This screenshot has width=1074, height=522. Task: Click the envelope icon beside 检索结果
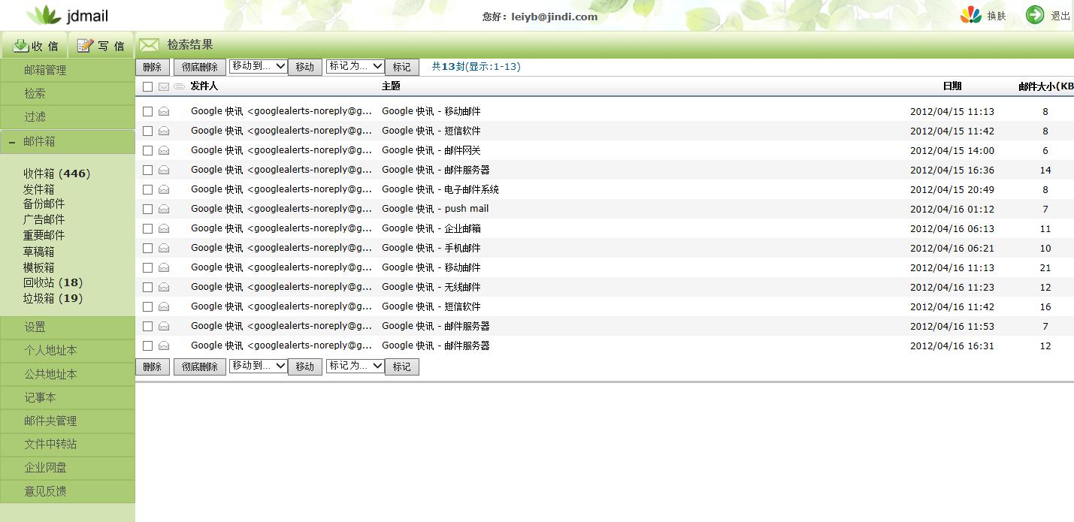(149, 45)
